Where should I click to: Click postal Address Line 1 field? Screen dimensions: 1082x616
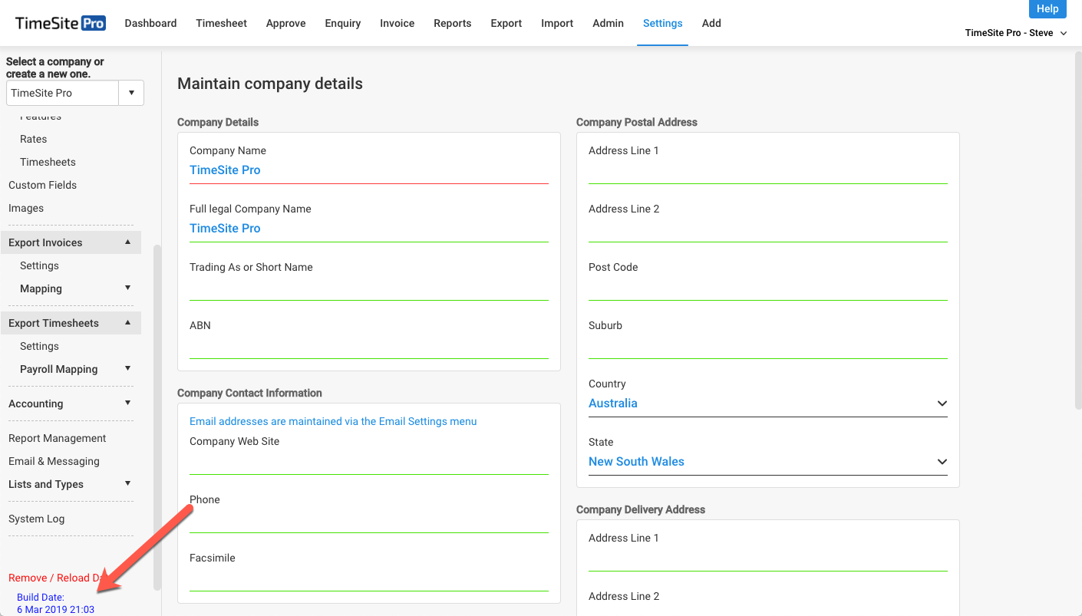click(x=768, y=170)
